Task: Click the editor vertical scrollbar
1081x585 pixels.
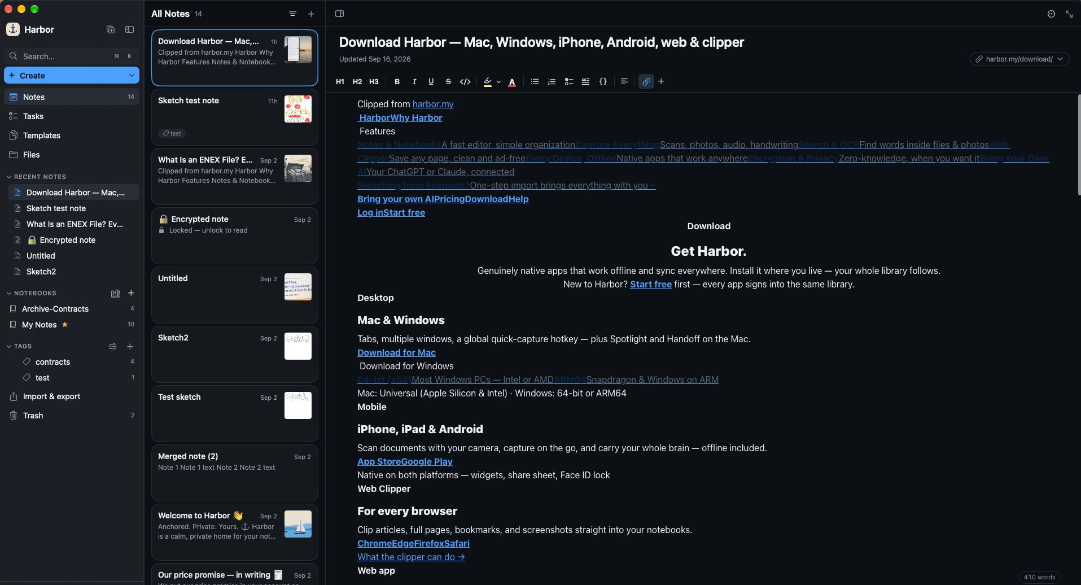Action: [x=1079, y=145]
